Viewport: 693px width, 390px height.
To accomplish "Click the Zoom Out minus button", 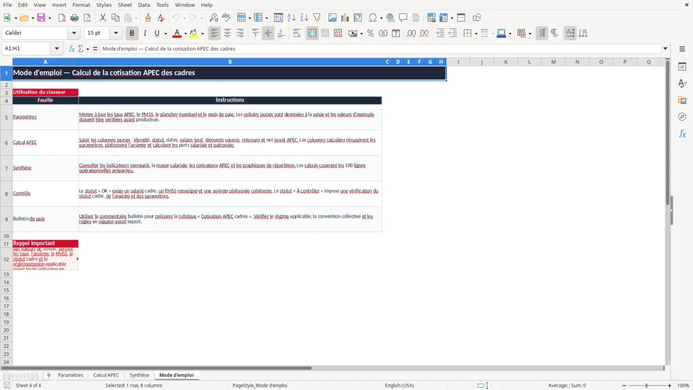I will click(x=624, y=385).
